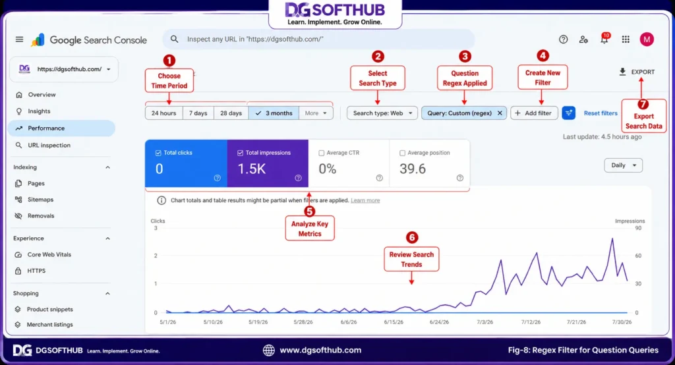Click the Add filter button

click(x=534, y=113)
